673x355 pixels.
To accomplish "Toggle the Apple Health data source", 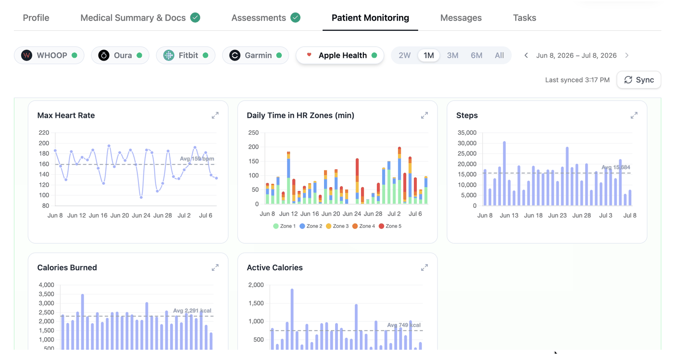I will coord(340,55).
